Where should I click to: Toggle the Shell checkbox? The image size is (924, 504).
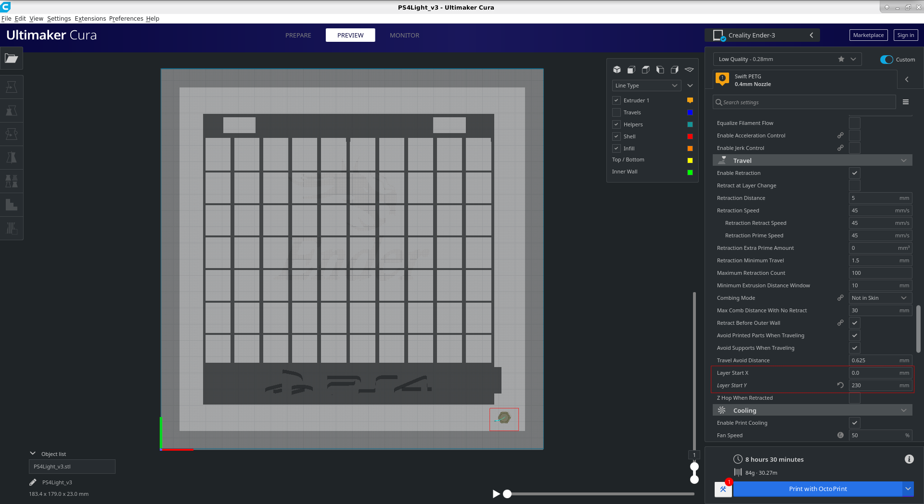point(616,136)
